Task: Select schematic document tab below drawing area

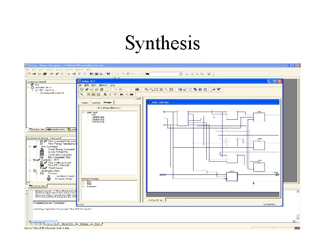Action: coord(156,200)
